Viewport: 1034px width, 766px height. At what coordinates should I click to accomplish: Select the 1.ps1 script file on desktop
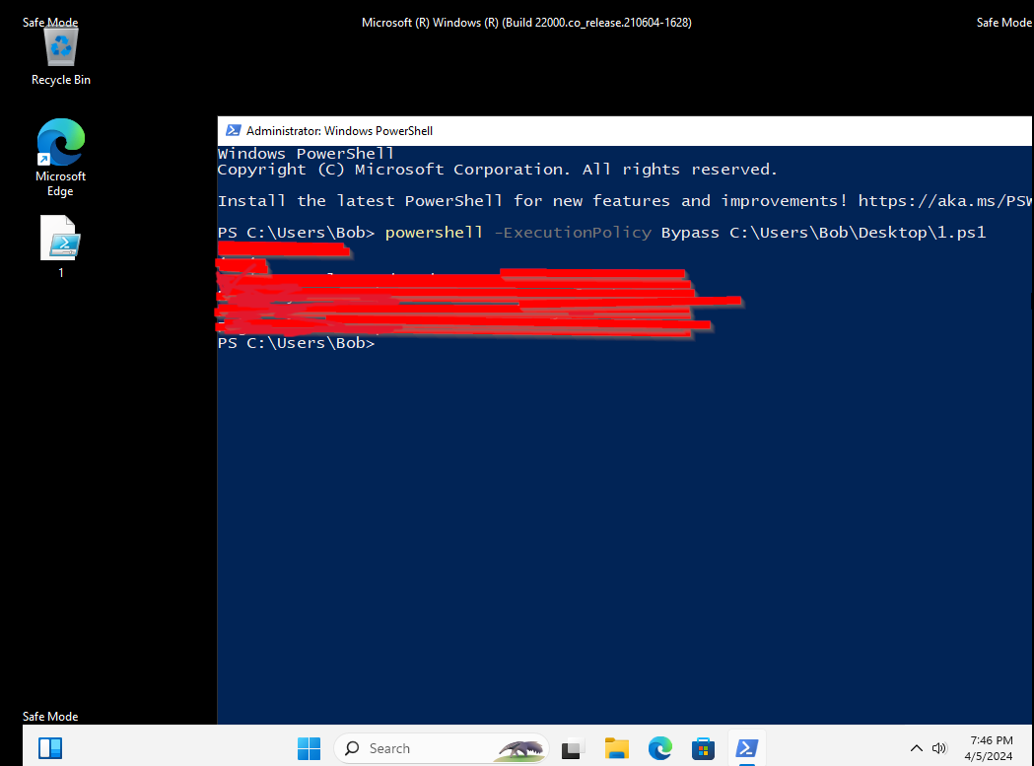point(60,243)
